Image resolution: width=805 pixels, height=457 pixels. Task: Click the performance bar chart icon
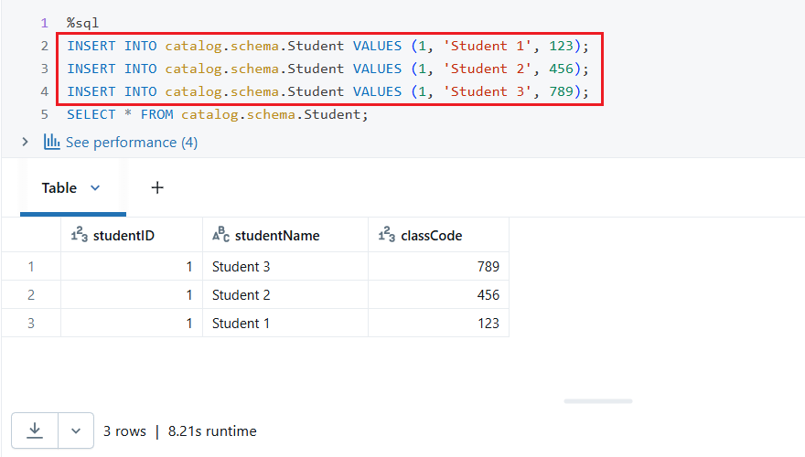click(x=52, y=143)
